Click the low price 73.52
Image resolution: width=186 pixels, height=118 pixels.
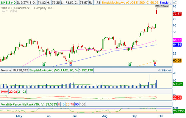pos(70,2)
